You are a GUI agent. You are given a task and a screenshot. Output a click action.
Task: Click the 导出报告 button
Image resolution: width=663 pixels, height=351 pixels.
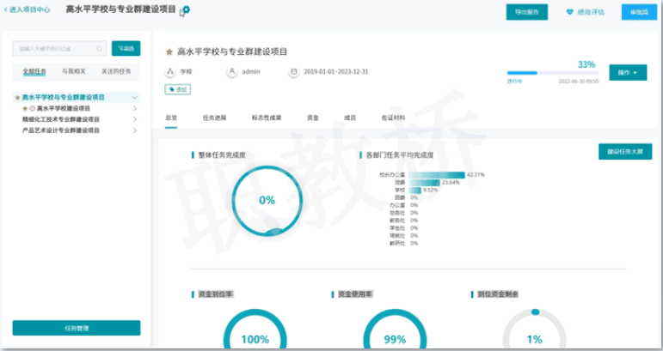click(527, 12)
